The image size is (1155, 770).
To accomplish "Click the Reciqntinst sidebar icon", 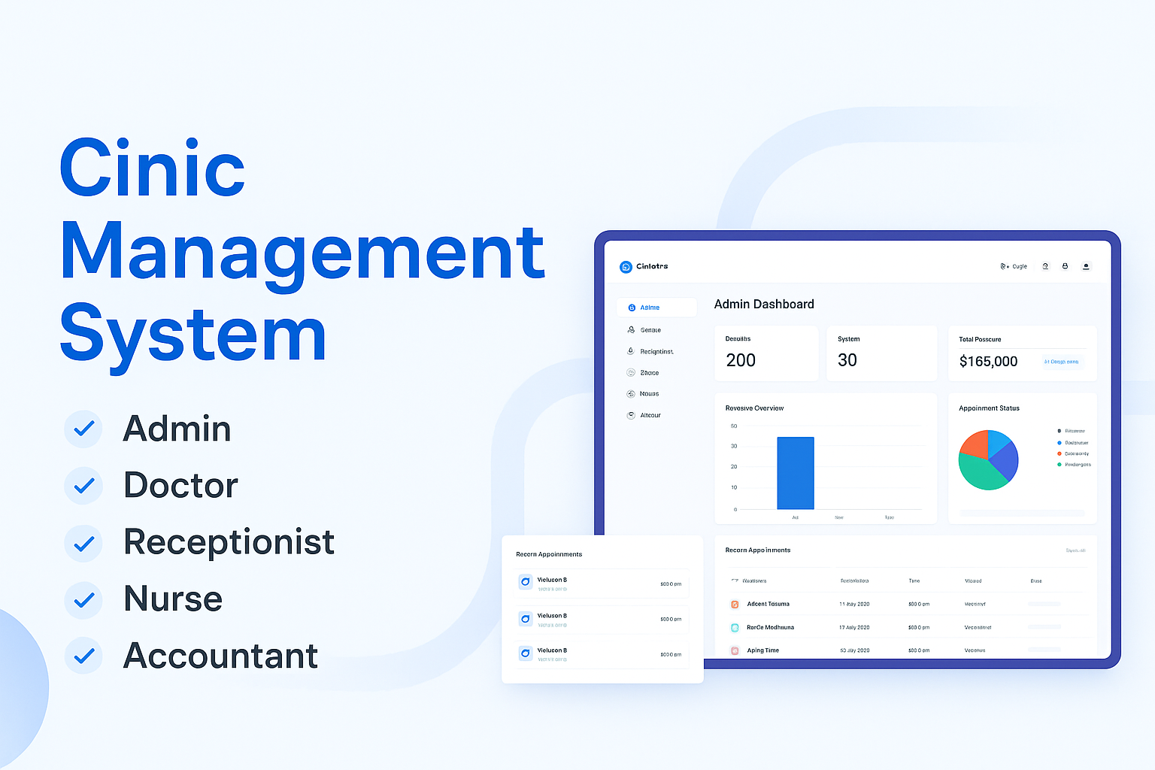I will [631, 351].
